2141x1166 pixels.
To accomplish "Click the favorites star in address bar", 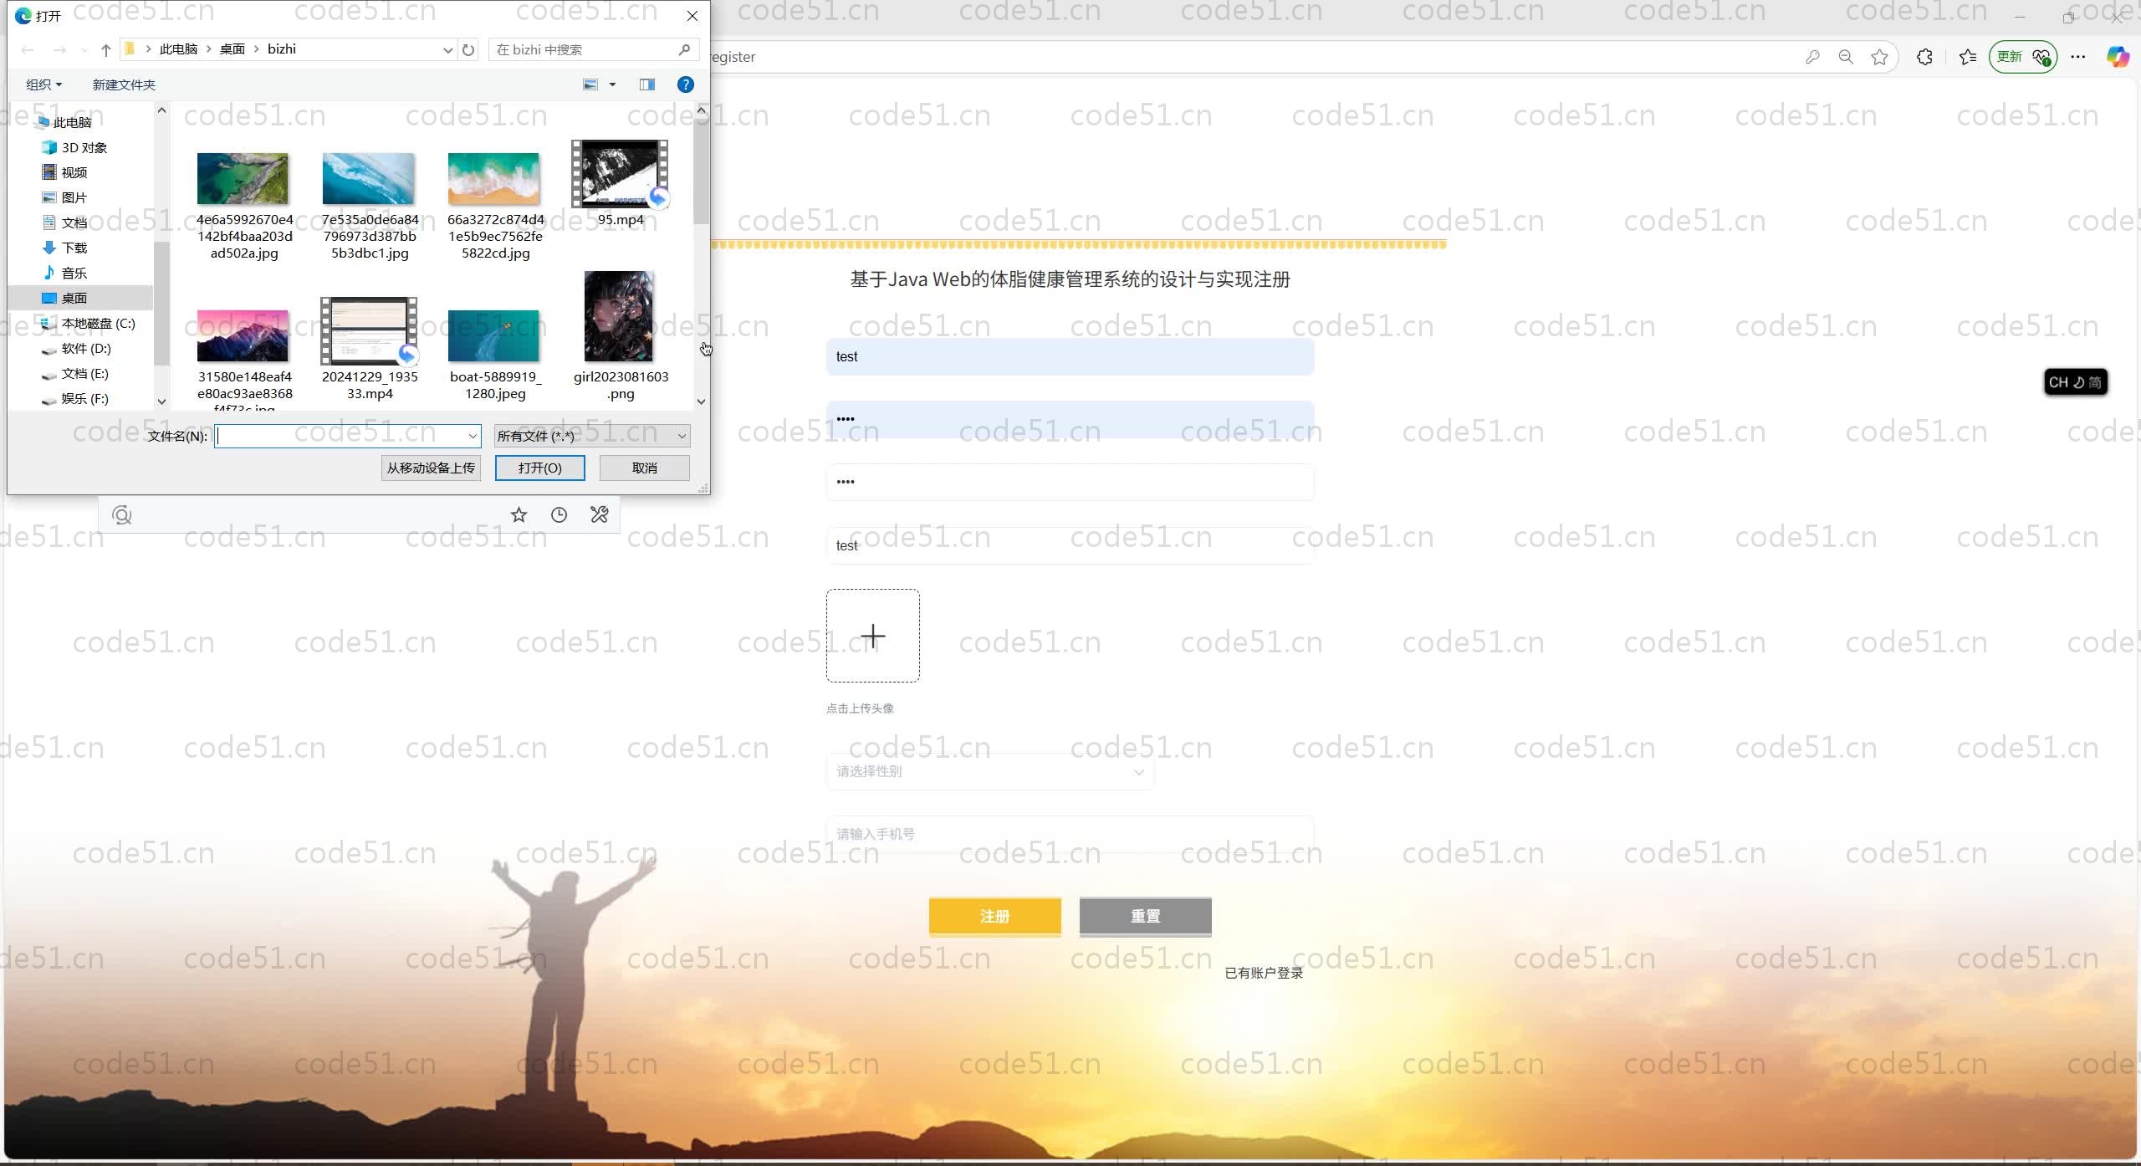I will [1879, 57].
